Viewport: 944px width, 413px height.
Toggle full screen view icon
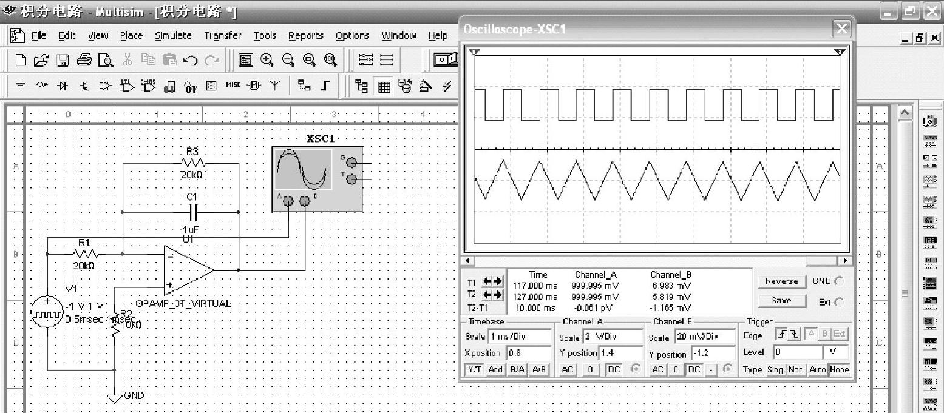point(246,59)
